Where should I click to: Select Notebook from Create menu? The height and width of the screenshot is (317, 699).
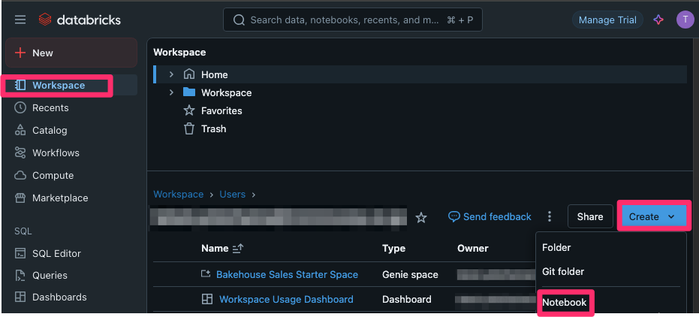click(x=565, y=303)
